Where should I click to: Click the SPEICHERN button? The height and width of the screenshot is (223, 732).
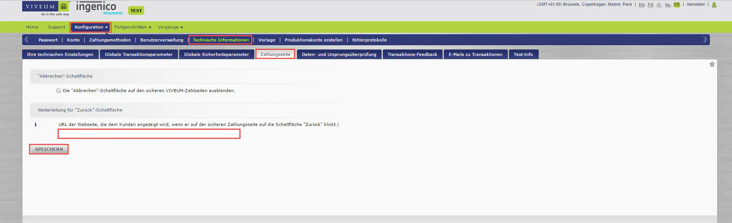tap(49, 149)
